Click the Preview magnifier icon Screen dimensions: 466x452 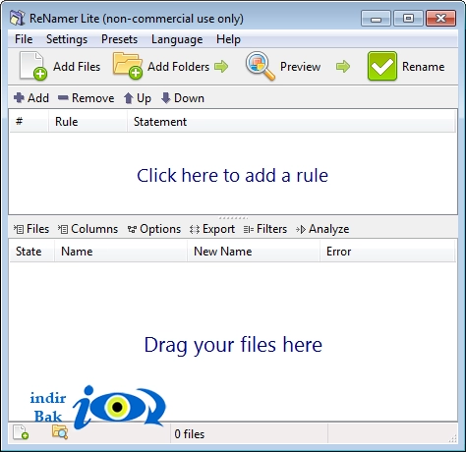pyautogui.click(x=261, y=66)
